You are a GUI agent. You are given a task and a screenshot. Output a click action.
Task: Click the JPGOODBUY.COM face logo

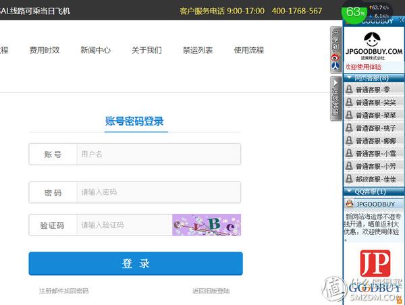click(372, 39)
